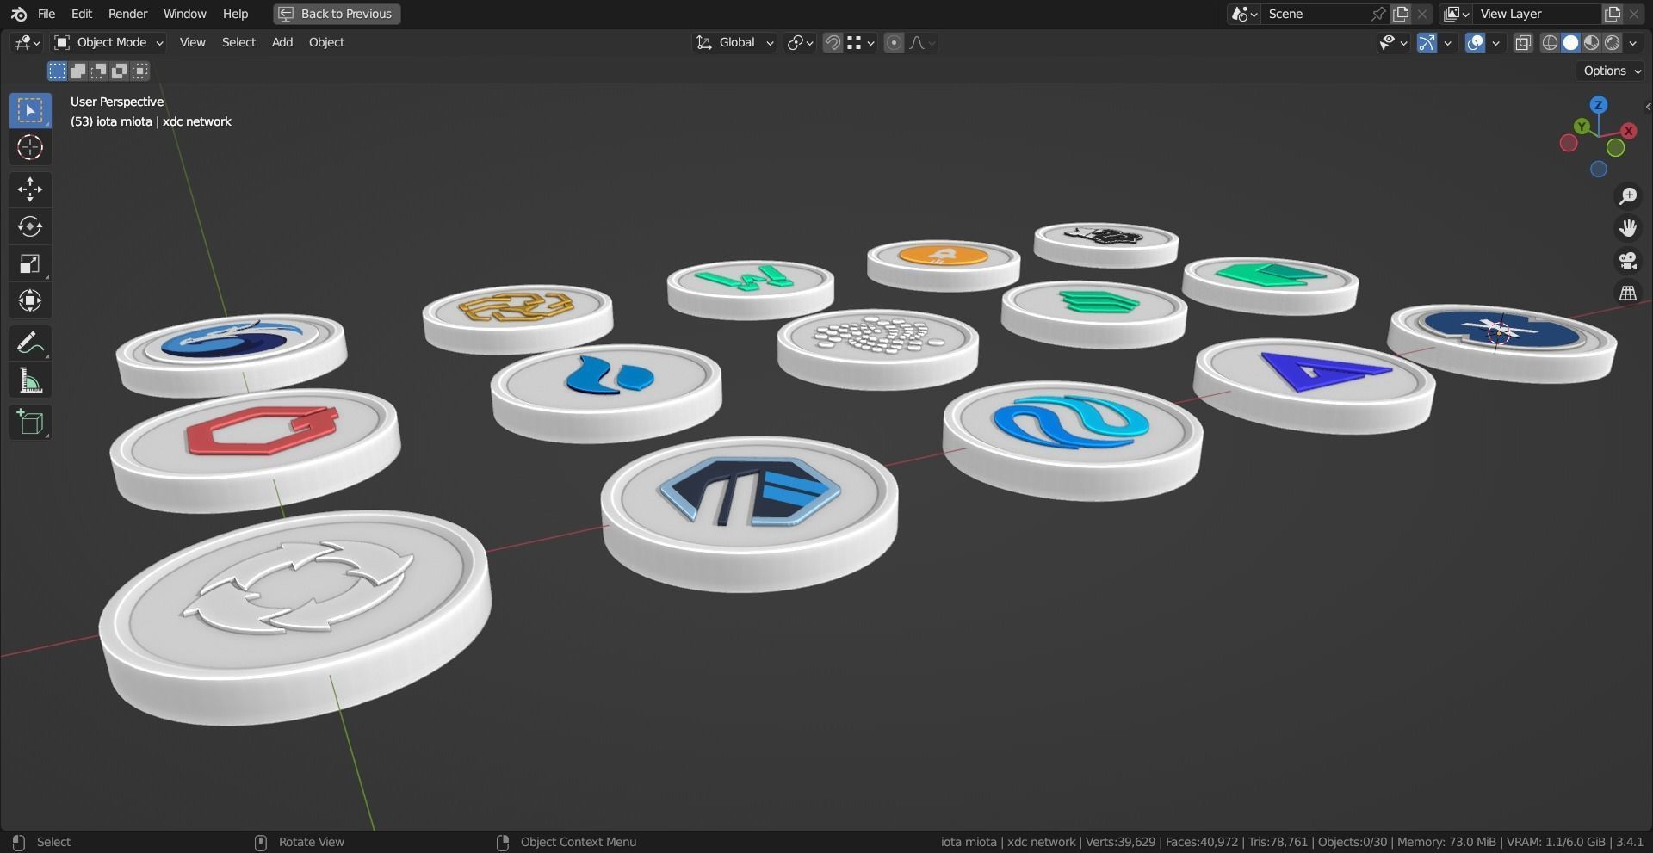Open the Options dropdown
Screen dimensions: 1653x853
point(1612,71)
